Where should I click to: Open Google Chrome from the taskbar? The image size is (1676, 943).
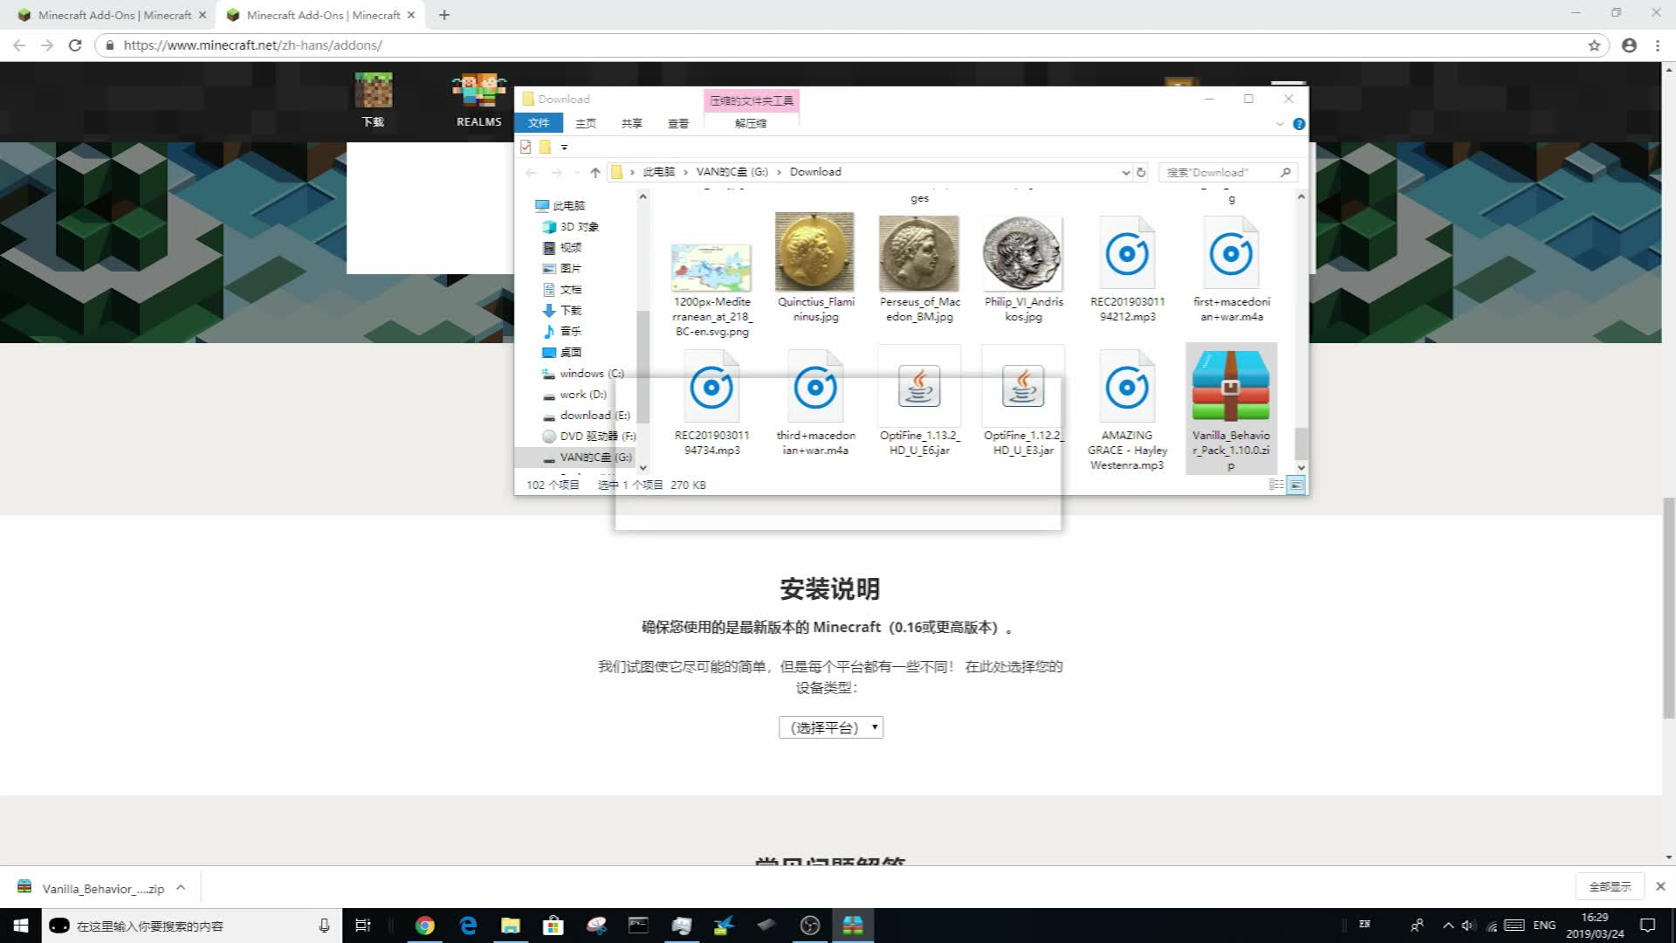(x=424, y=925)
